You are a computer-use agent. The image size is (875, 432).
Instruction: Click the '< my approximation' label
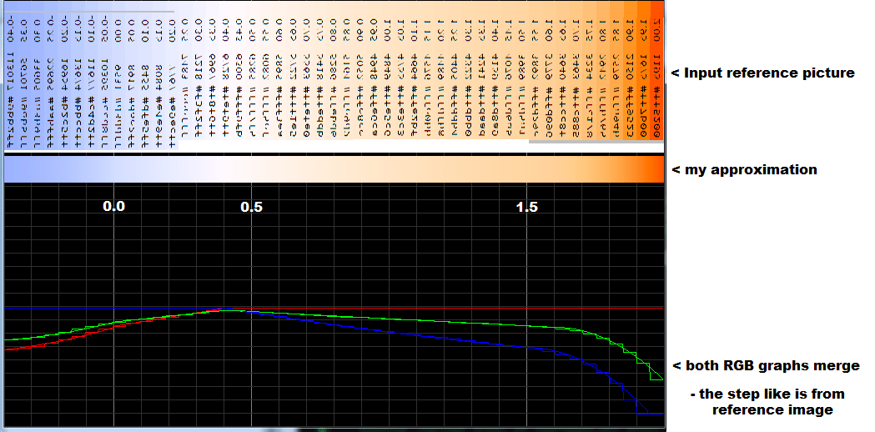tap(743, 169)
